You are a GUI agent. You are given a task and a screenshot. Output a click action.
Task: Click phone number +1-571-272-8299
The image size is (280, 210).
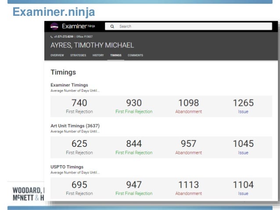coord(64,37)
